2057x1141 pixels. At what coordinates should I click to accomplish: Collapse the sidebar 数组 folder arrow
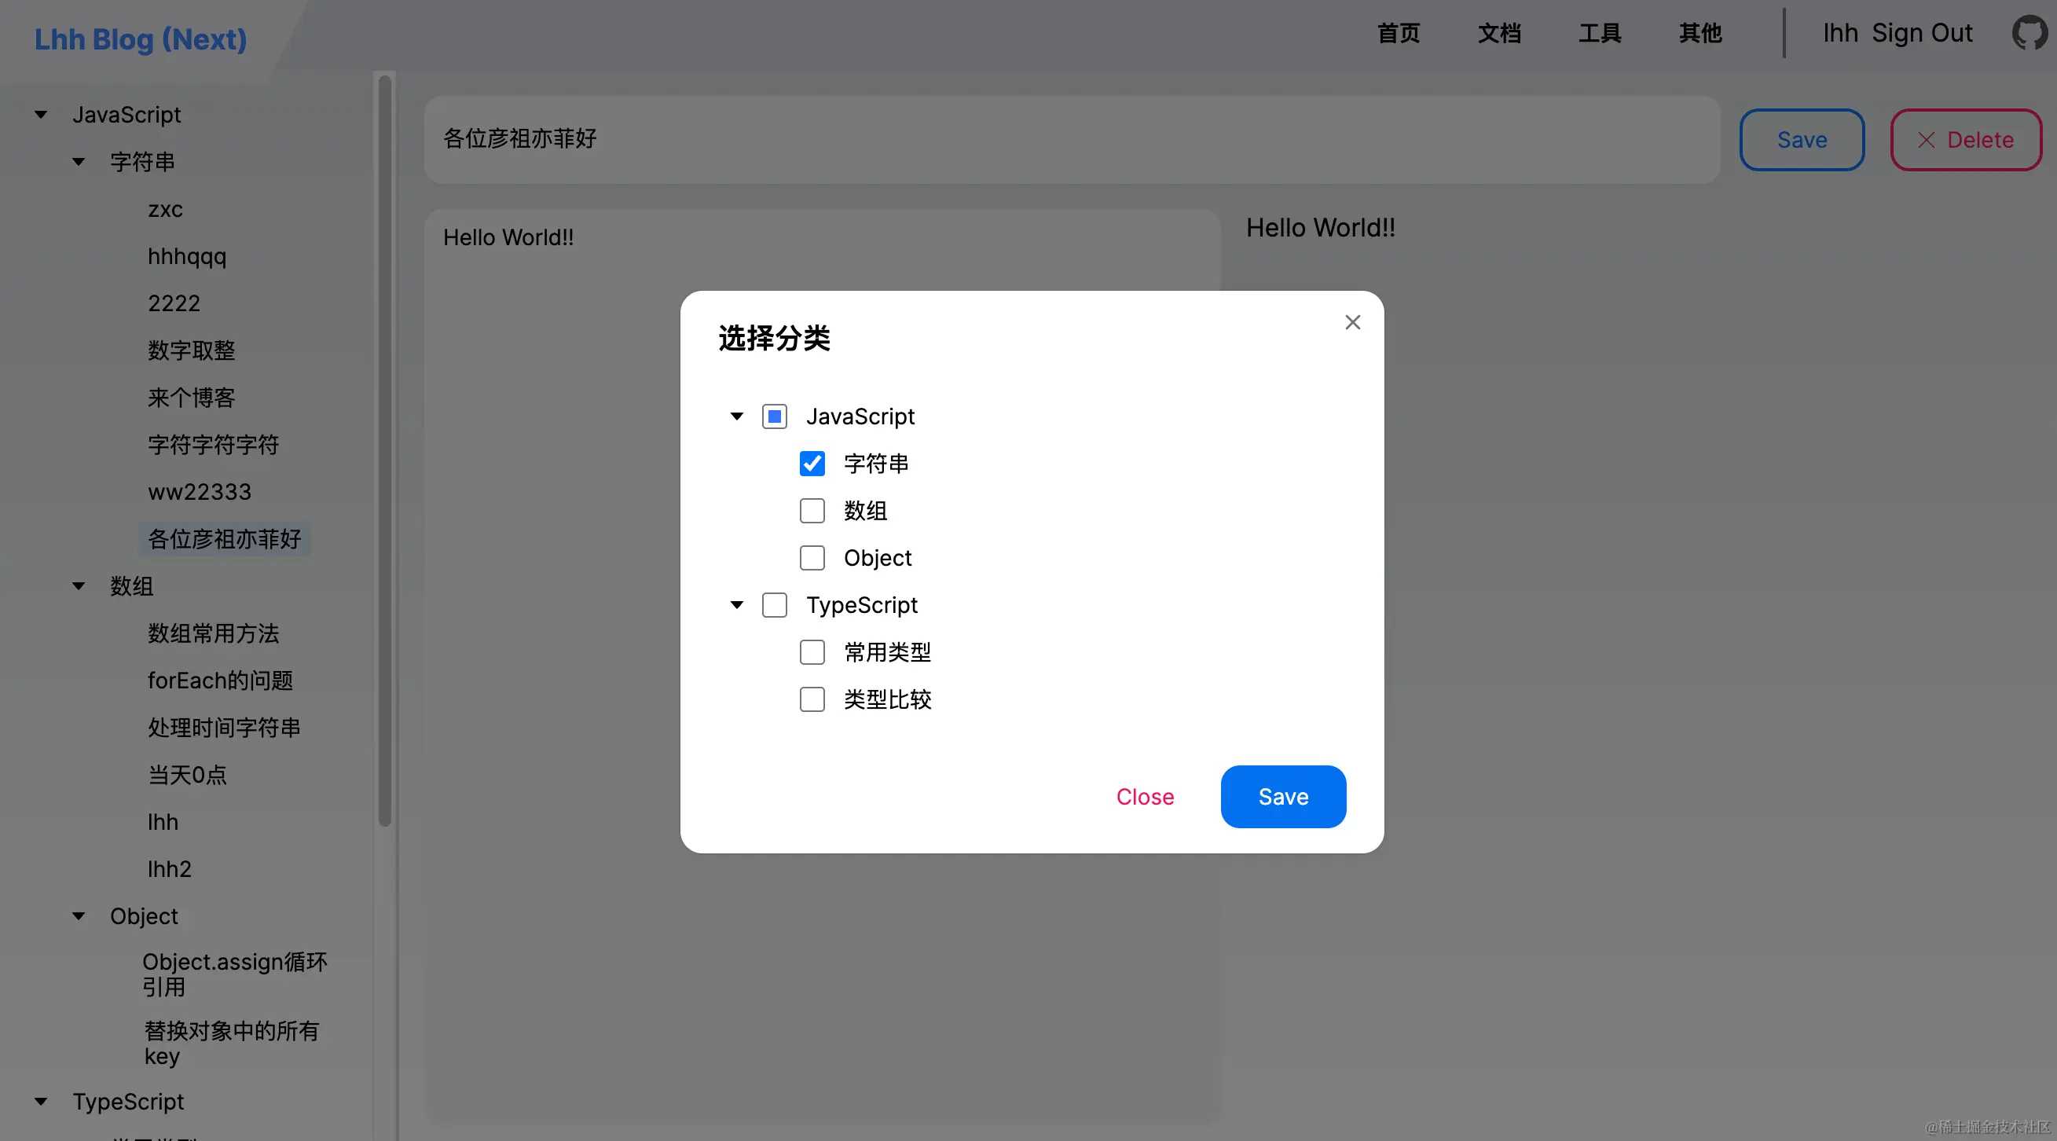[x=79, y=586]
